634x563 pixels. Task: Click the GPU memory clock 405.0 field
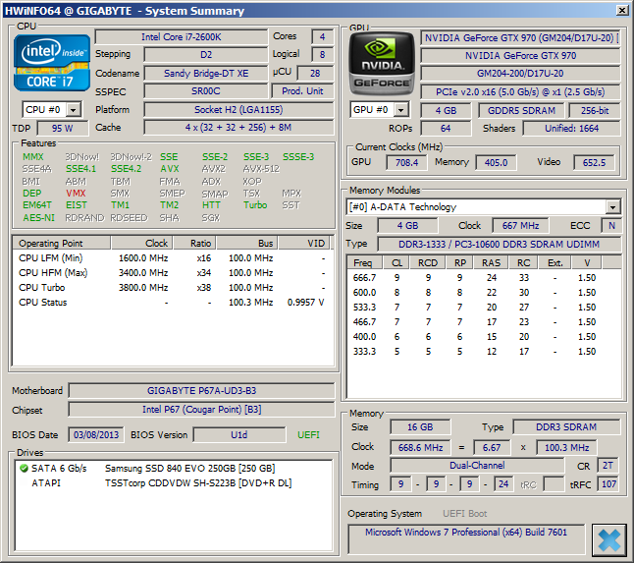[x=496, y=163]
